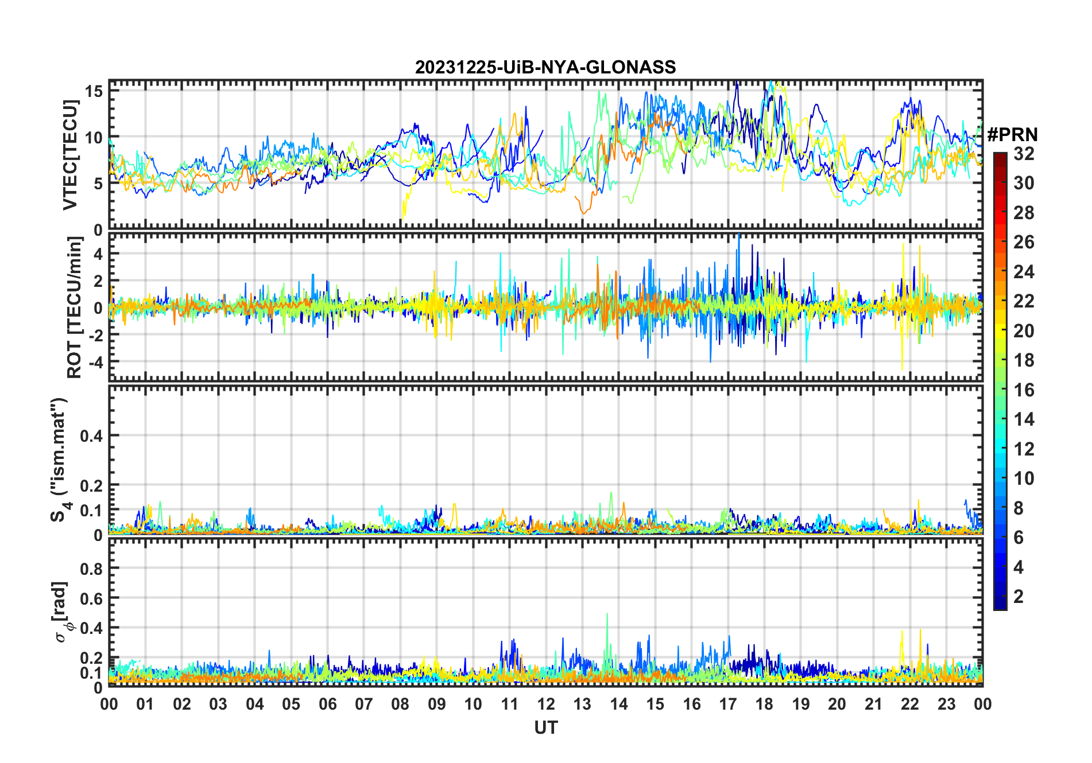Screen dimensions: 1092x763
Task: Click colorbar tick label 12
Action: coord(1024,449)
